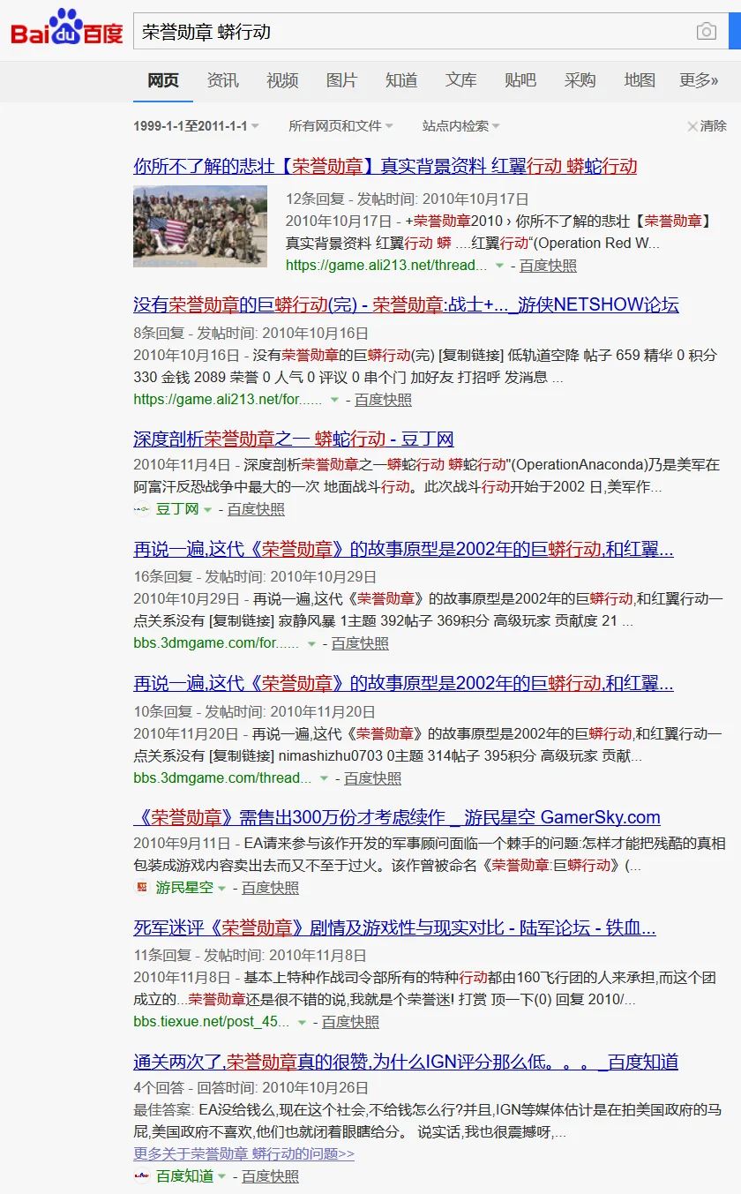
Task: Expand arrow next to 百度知道 source
Action: coord(221,1176)
